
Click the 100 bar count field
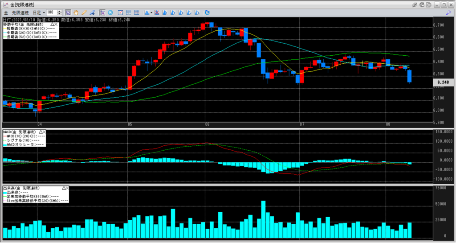(52, 12)
